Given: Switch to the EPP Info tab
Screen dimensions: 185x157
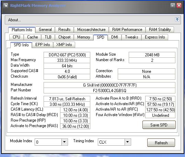Looking at the screenshot, I should tap(43, 45).
